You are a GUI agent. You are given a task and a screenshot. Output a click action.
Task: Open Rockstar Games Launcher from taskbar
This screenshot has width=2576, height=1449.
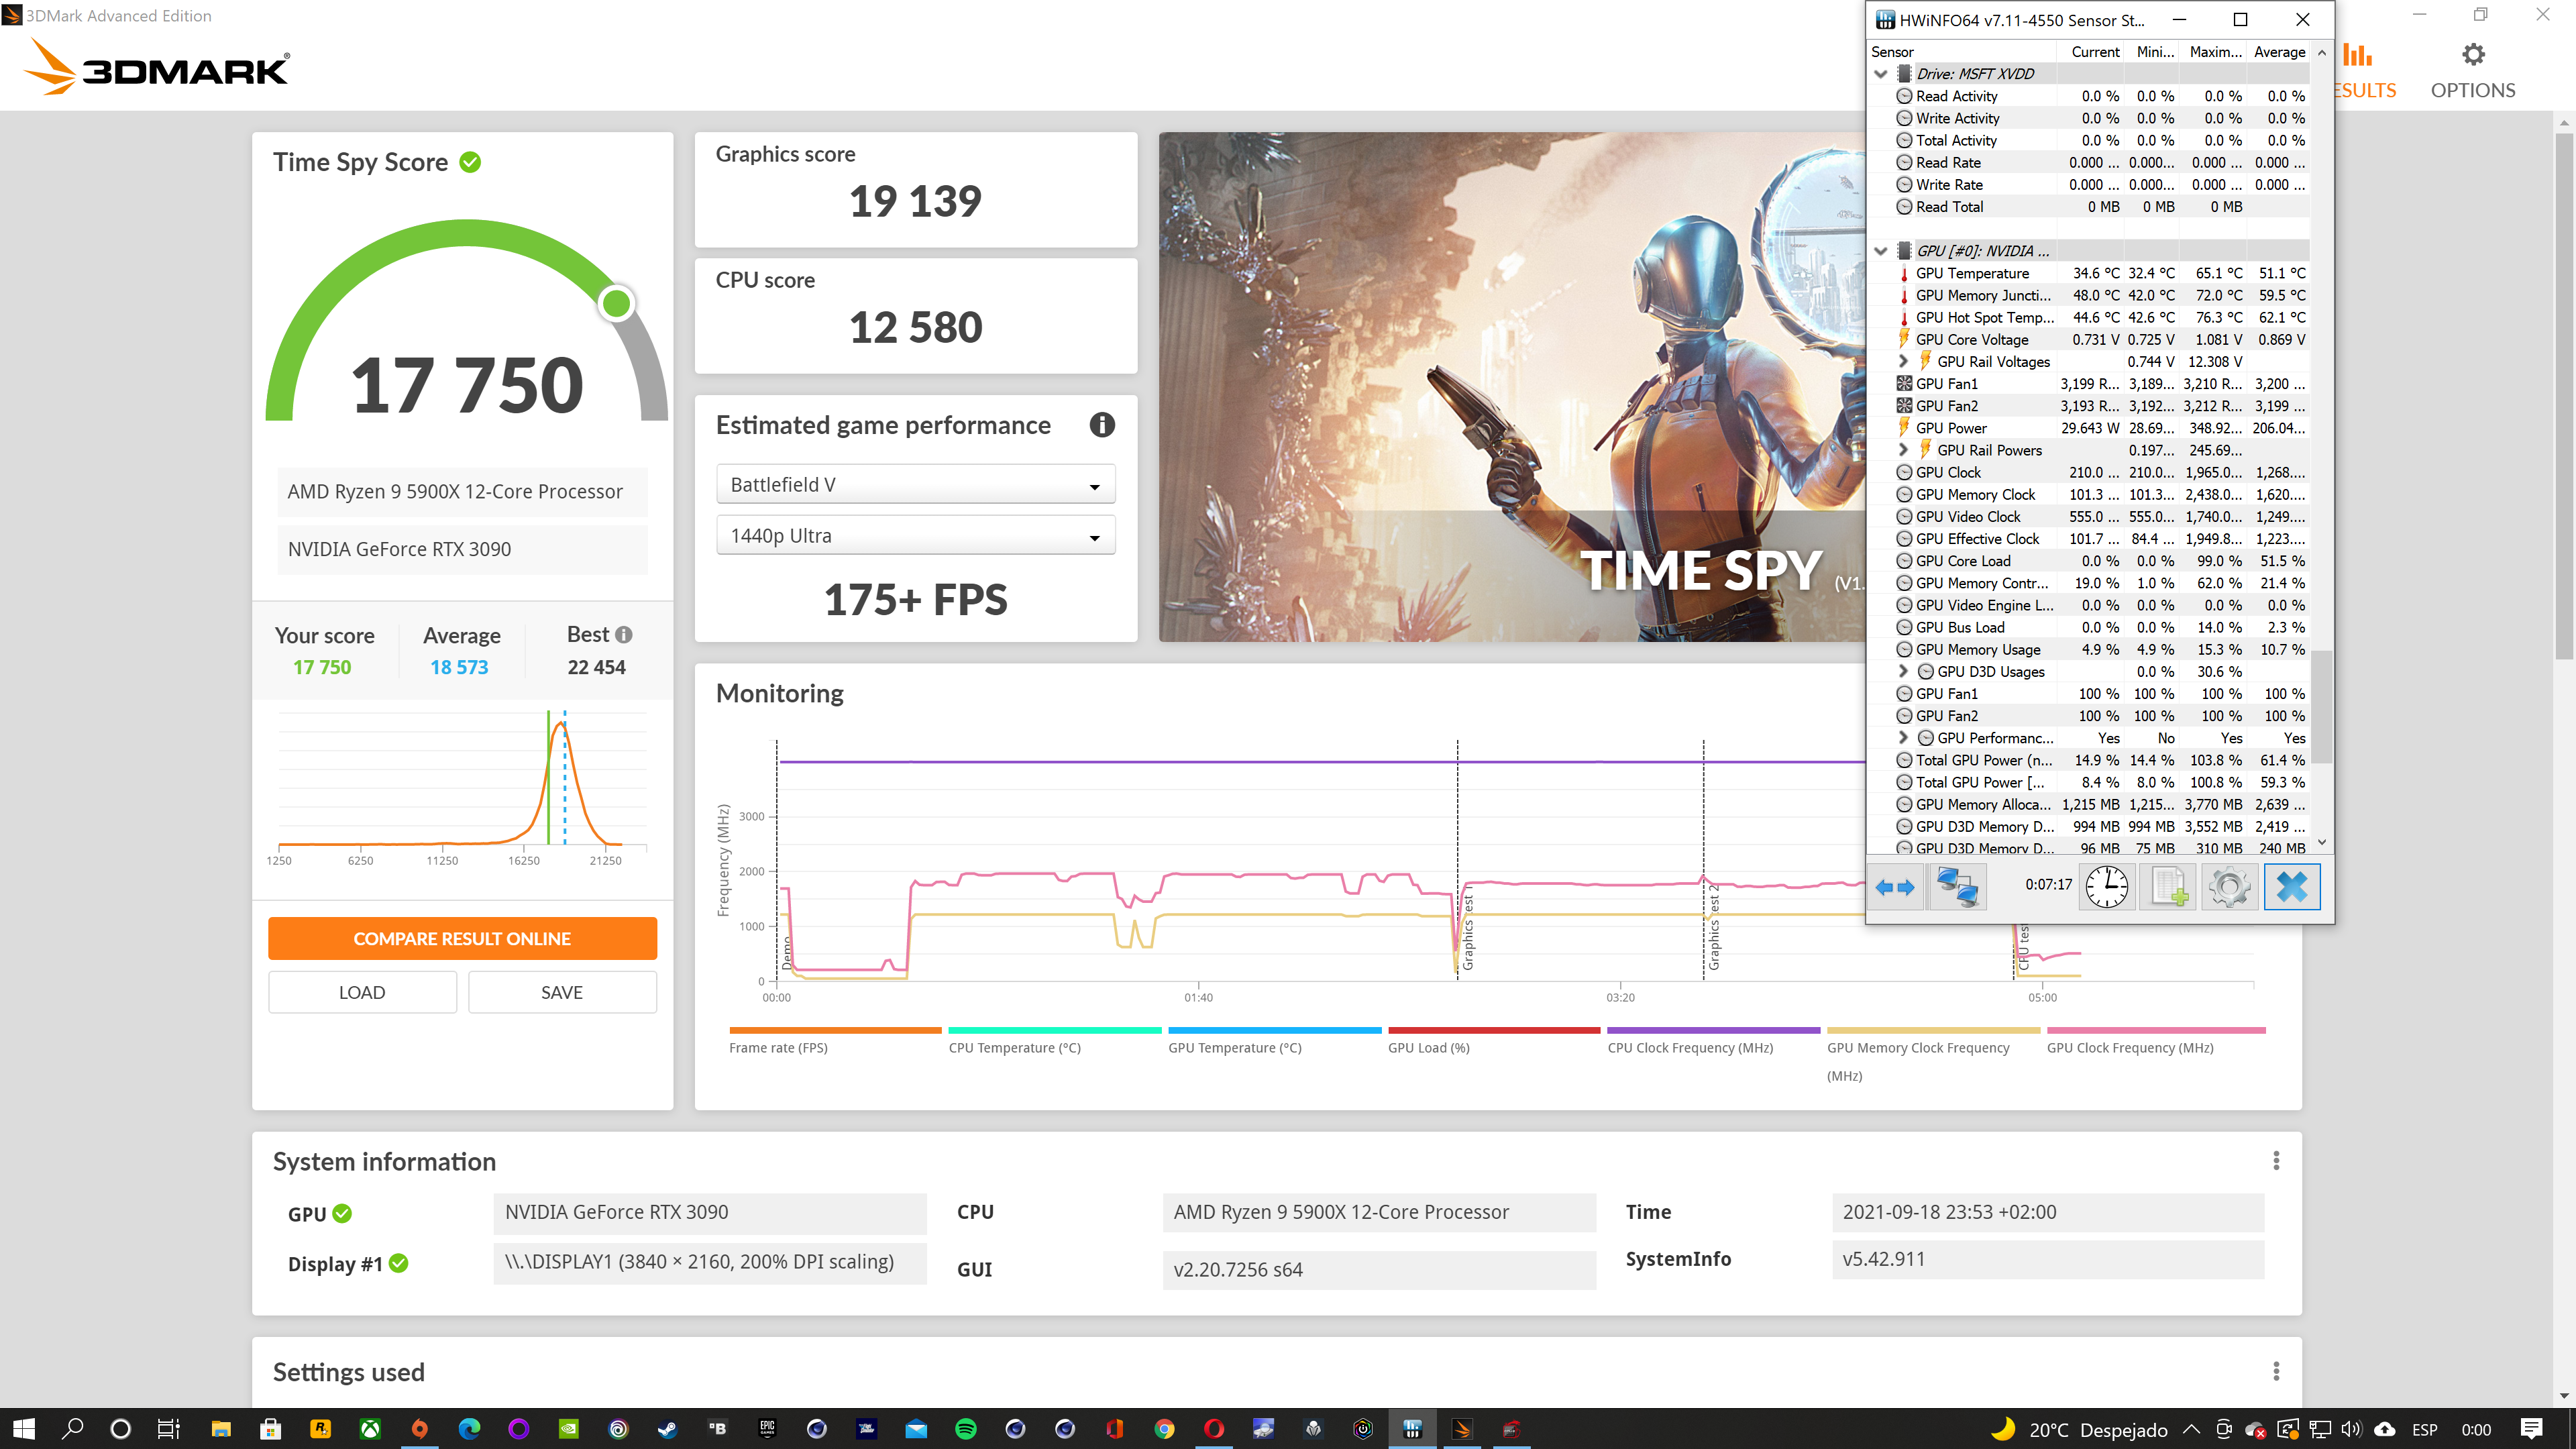pyautogui.click(x=320, y=1429)
